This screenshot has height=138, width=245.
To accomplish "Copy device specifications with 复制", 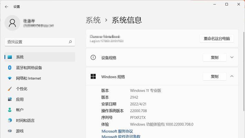I will click(x=215, y=58).
